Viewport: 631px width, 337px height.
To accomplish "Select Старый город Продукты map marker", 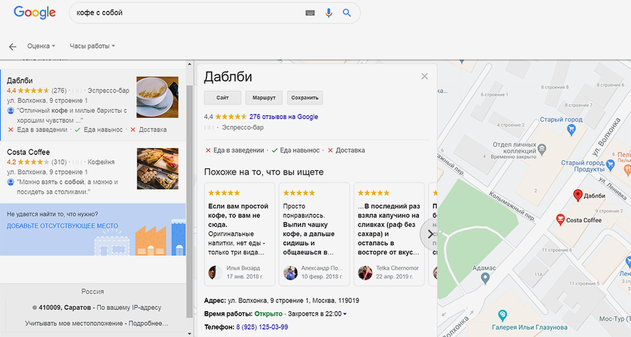I will click(610, 164).
